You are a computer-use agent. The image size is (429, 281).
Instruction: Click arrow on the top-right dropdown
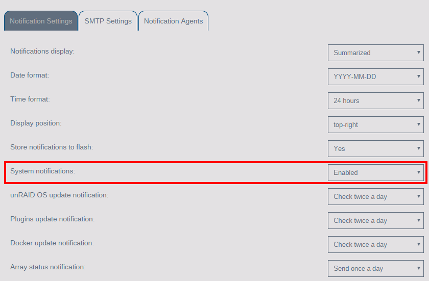pos(419,124)
